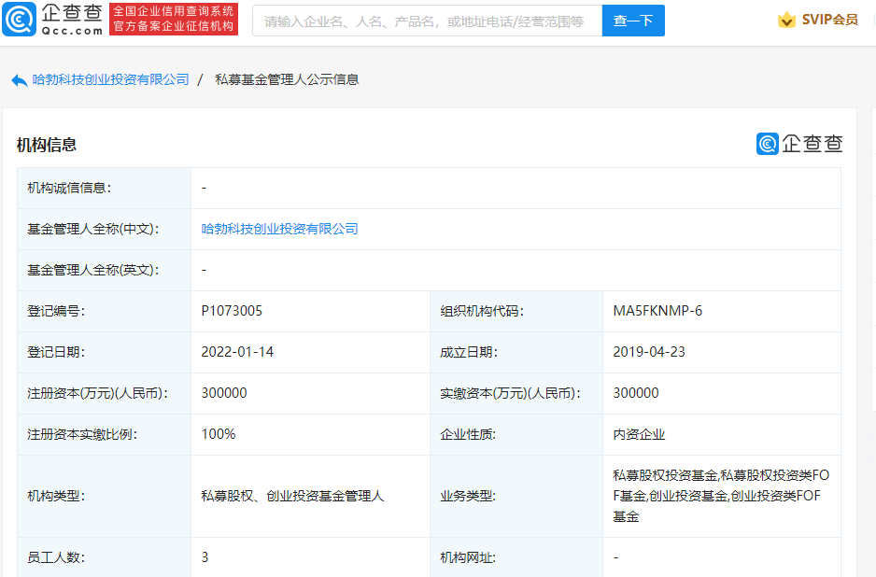Click the 机构类型 label

coord(56,496)
